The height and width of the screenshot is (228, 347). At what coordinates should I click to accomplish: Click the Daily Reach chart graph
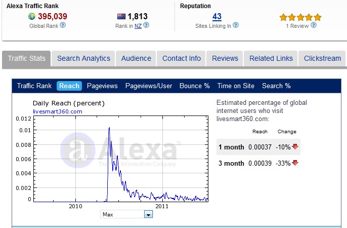[121, 159]
